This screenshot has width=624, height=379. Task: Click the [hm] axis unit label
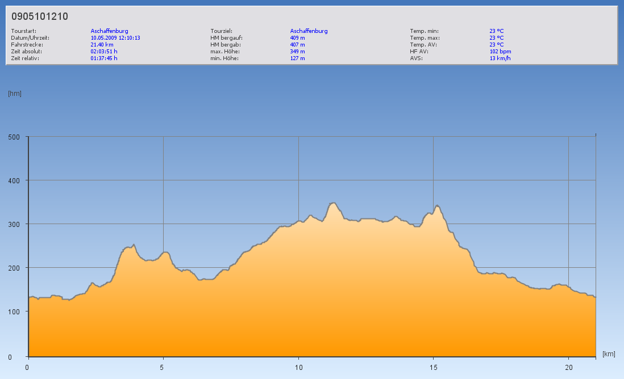[15, 94]
